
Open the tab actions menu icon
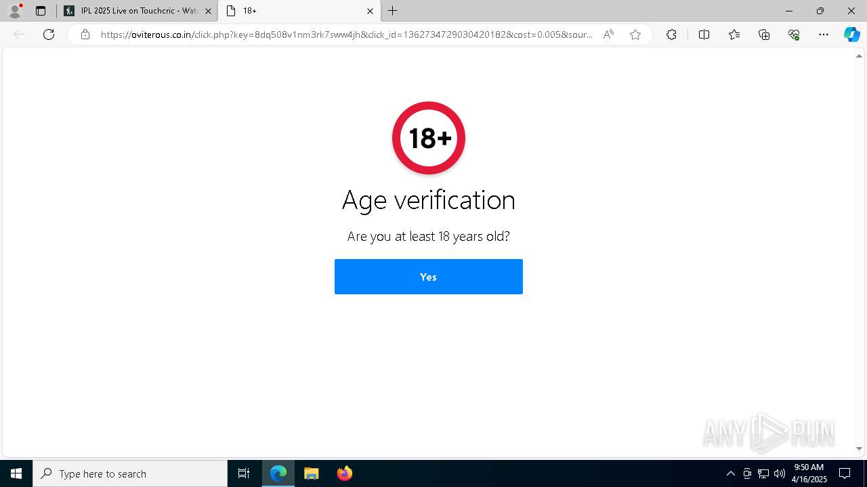pos(41,11)
